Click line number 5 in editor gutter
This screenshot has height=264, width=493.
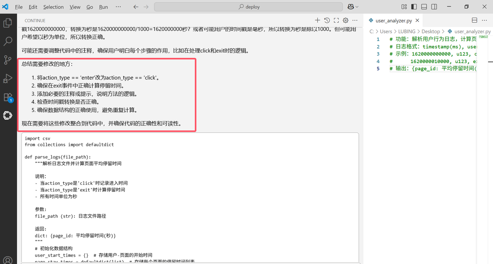coord(378,69)
